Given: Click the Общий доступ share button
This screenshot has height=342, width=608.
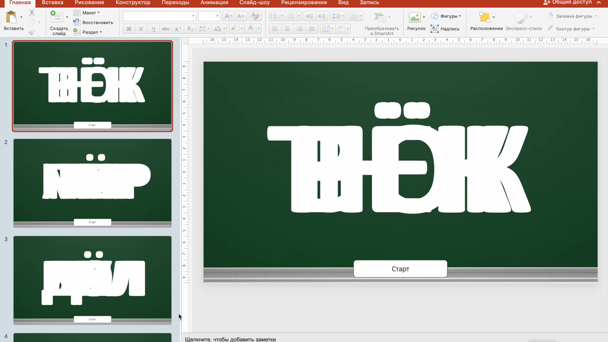Looking at the screenshot, I should (x=568, y=3).
